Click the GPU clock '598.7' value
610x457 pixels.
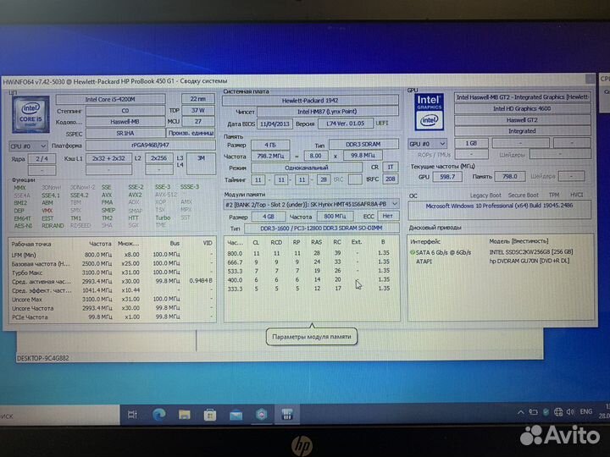click(447, 176)
